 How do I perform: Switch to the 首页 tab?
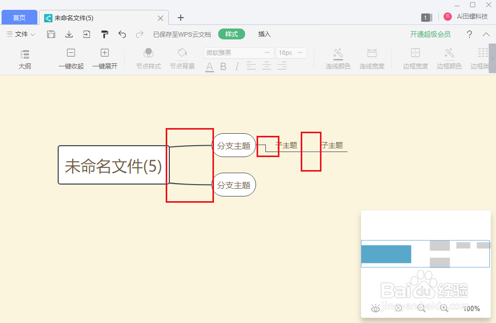click(x=19, y=17)
